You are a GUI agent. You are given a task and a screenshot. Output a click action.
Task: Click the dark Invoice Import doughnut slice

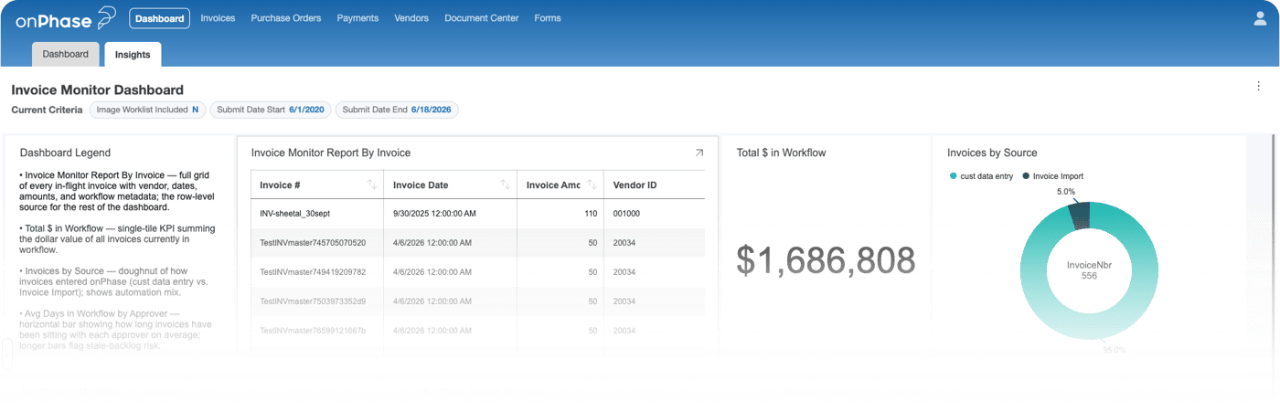pyautogui.click(x=1081, y=216)
